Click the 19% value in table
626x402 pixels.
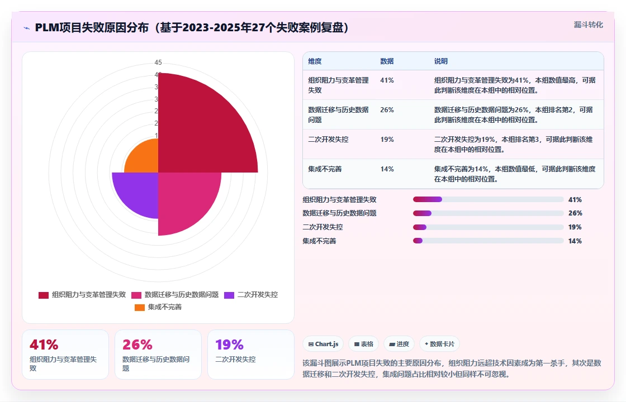(x=387, y=139)
